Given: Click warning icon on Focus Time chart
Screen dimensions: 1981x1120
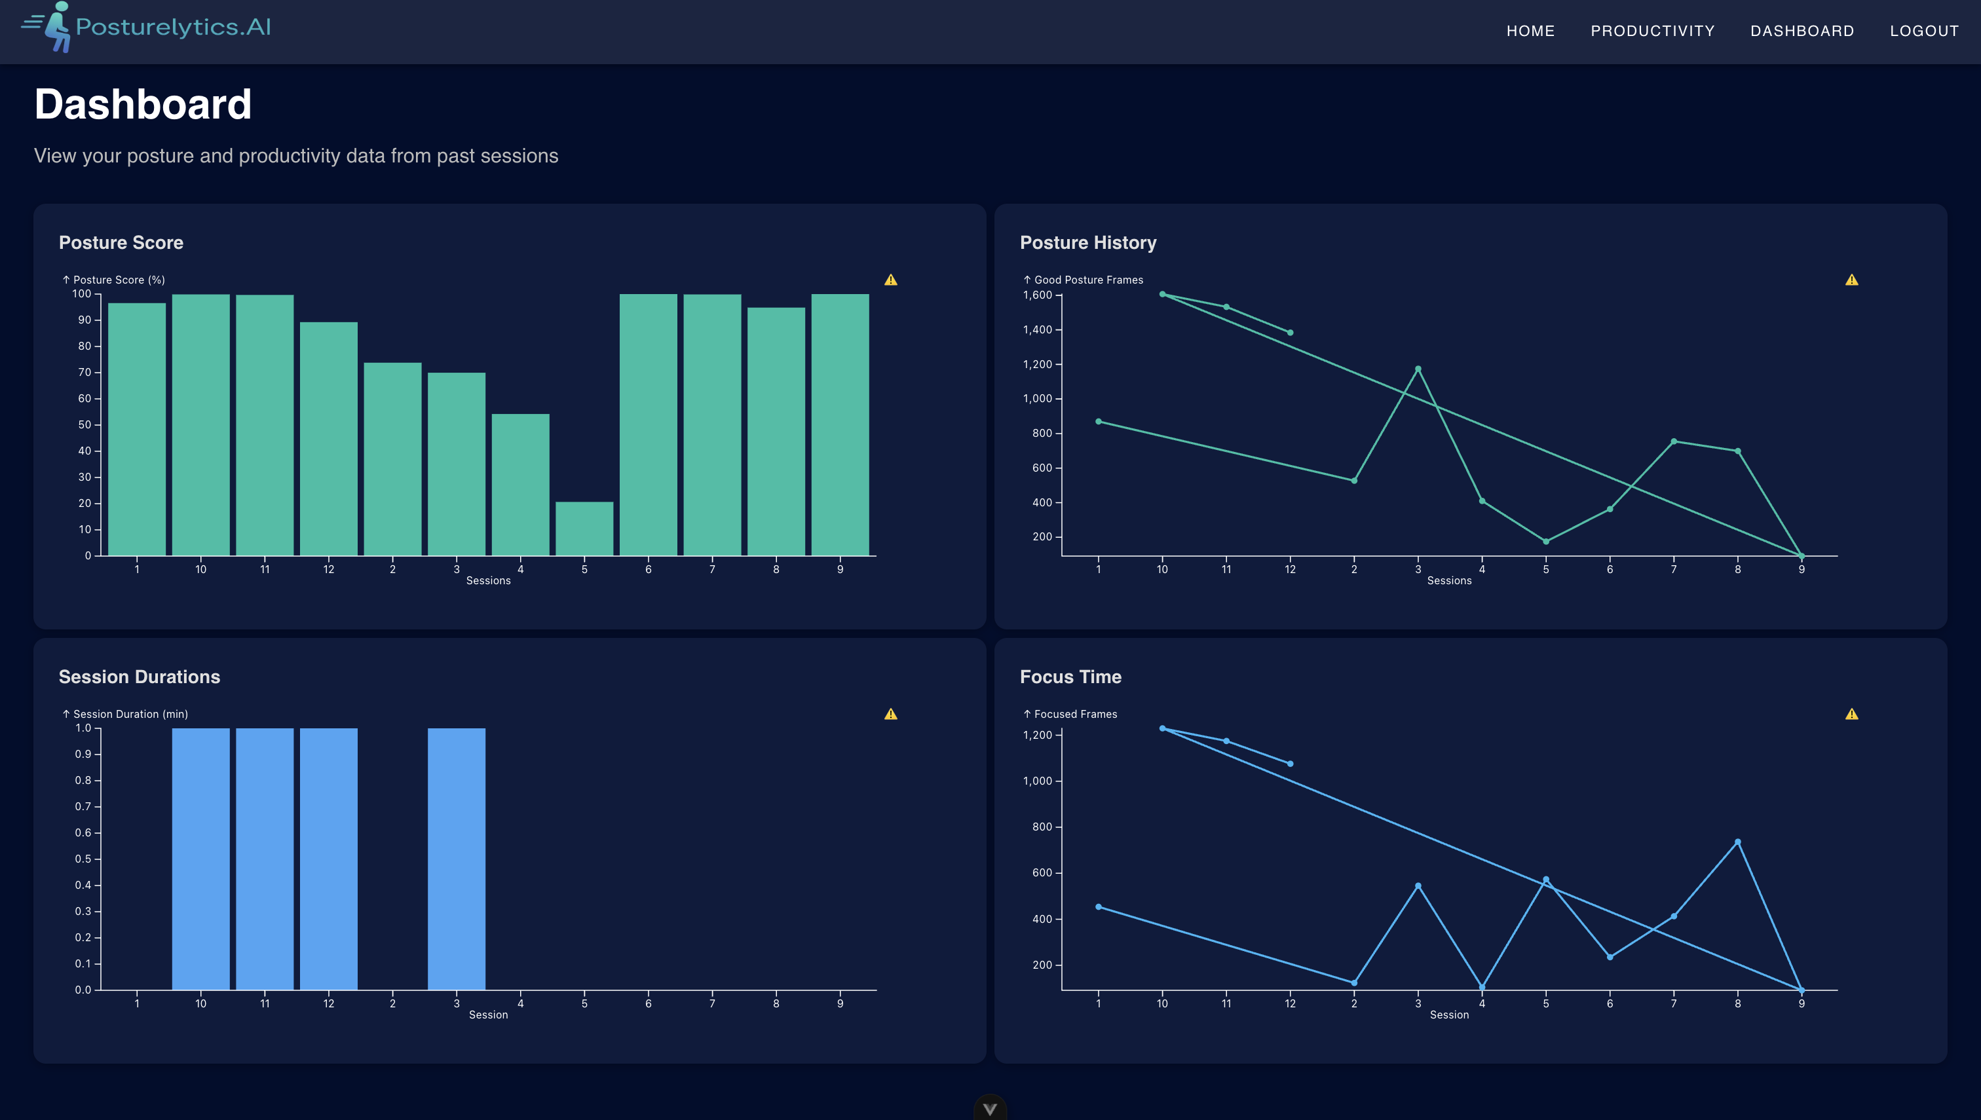Looking at the screenshot, I should tap(1851, 714).
